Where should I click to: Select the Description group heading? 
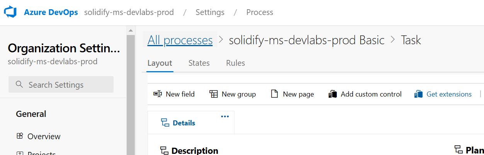click(x=195, y=150)
